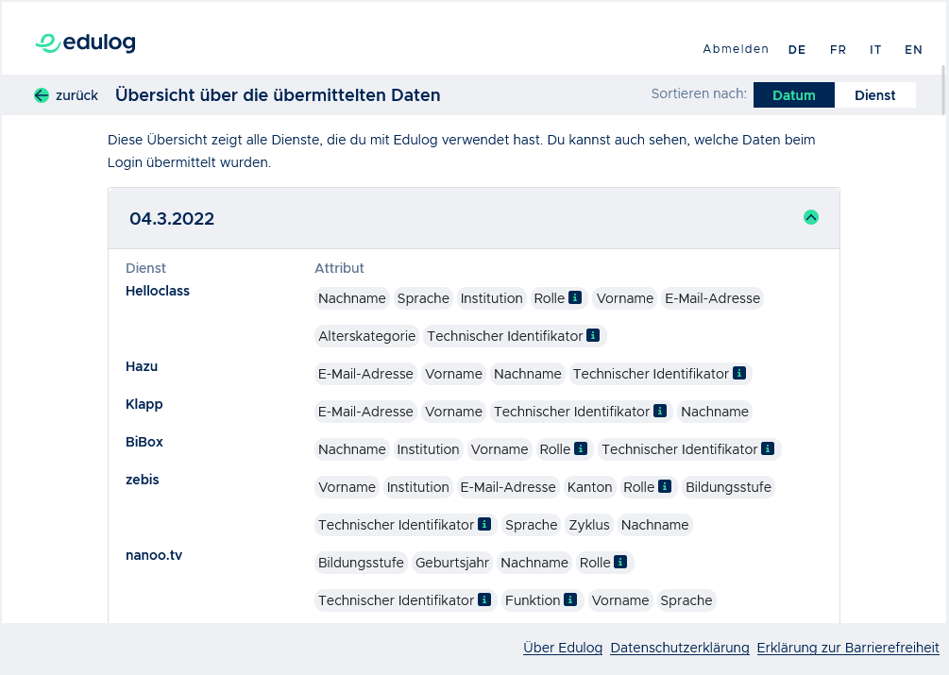Viewport: 949px width, 675px height.
Task: Select the BiBox service name
Action: 144,442
